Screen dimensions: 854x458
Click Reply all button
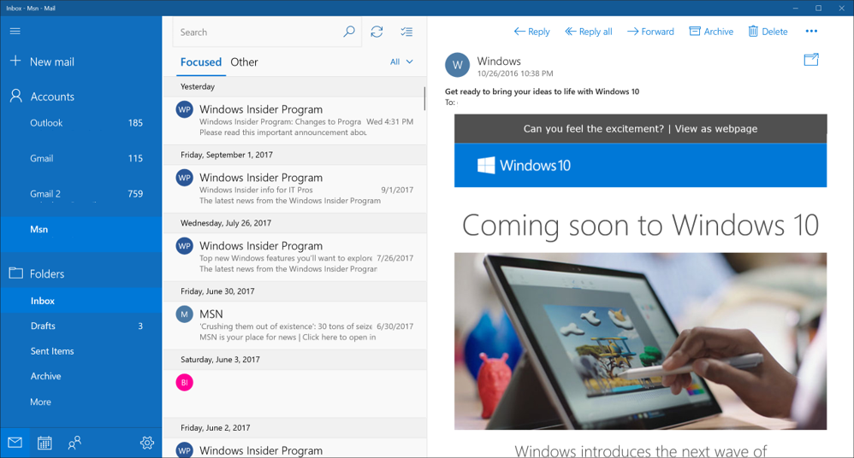click(x=589, y=32)
